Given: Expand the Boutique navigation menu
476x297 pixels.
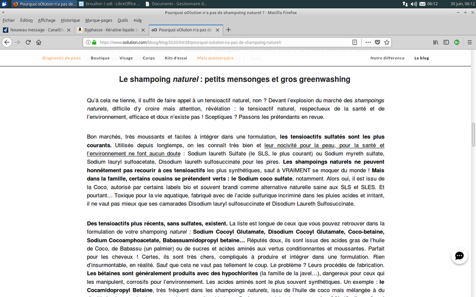Looking at the screenshot, I should 100,58.
